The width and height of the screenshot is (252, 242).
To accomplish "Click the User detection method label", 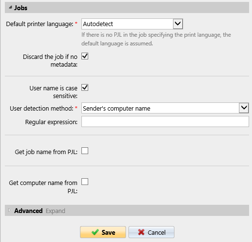I will pyautogui.click(x=42, y=108).
